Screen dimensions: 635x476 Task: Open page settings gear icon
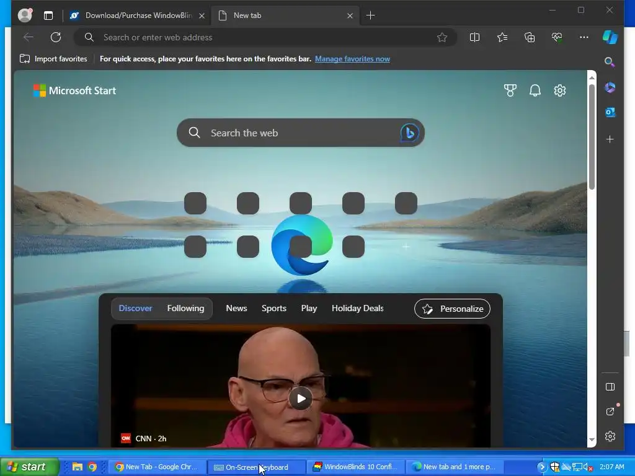(560, 90)
